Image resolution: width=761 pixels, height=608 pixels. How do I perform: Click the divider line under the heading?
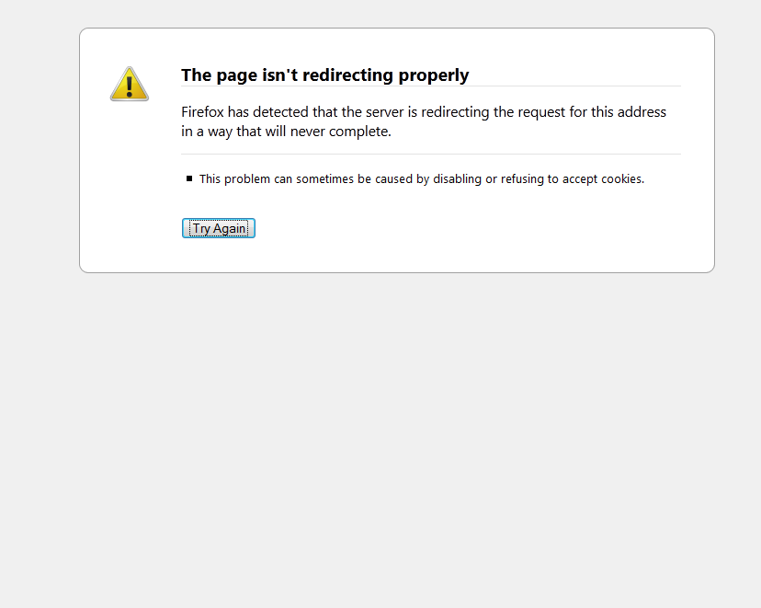(x=431, y=86)
